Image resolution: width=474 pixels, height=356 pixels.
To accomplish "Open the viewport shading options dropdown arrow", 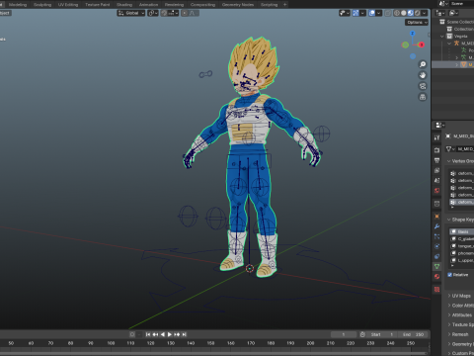I will point(425,13).
